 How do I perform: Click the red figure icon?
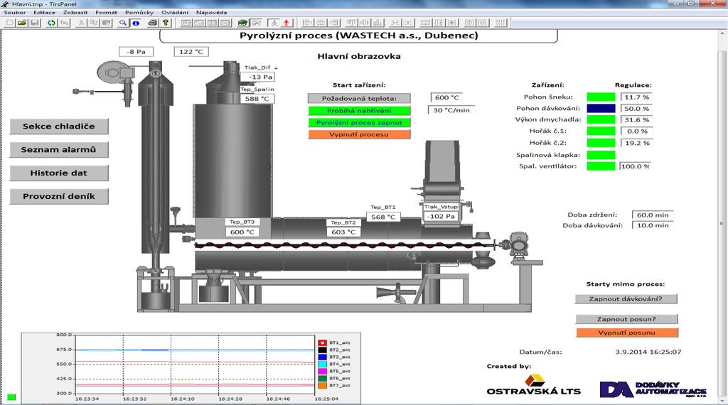[287, 22]
